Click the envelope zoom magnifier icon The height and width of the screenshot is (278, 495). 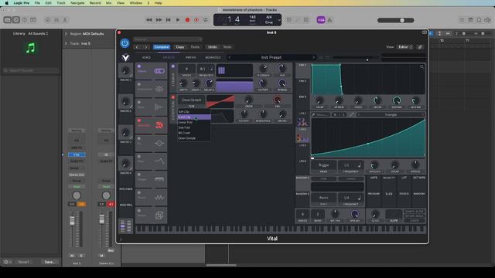pyautogui.click(x=422, y=67)
